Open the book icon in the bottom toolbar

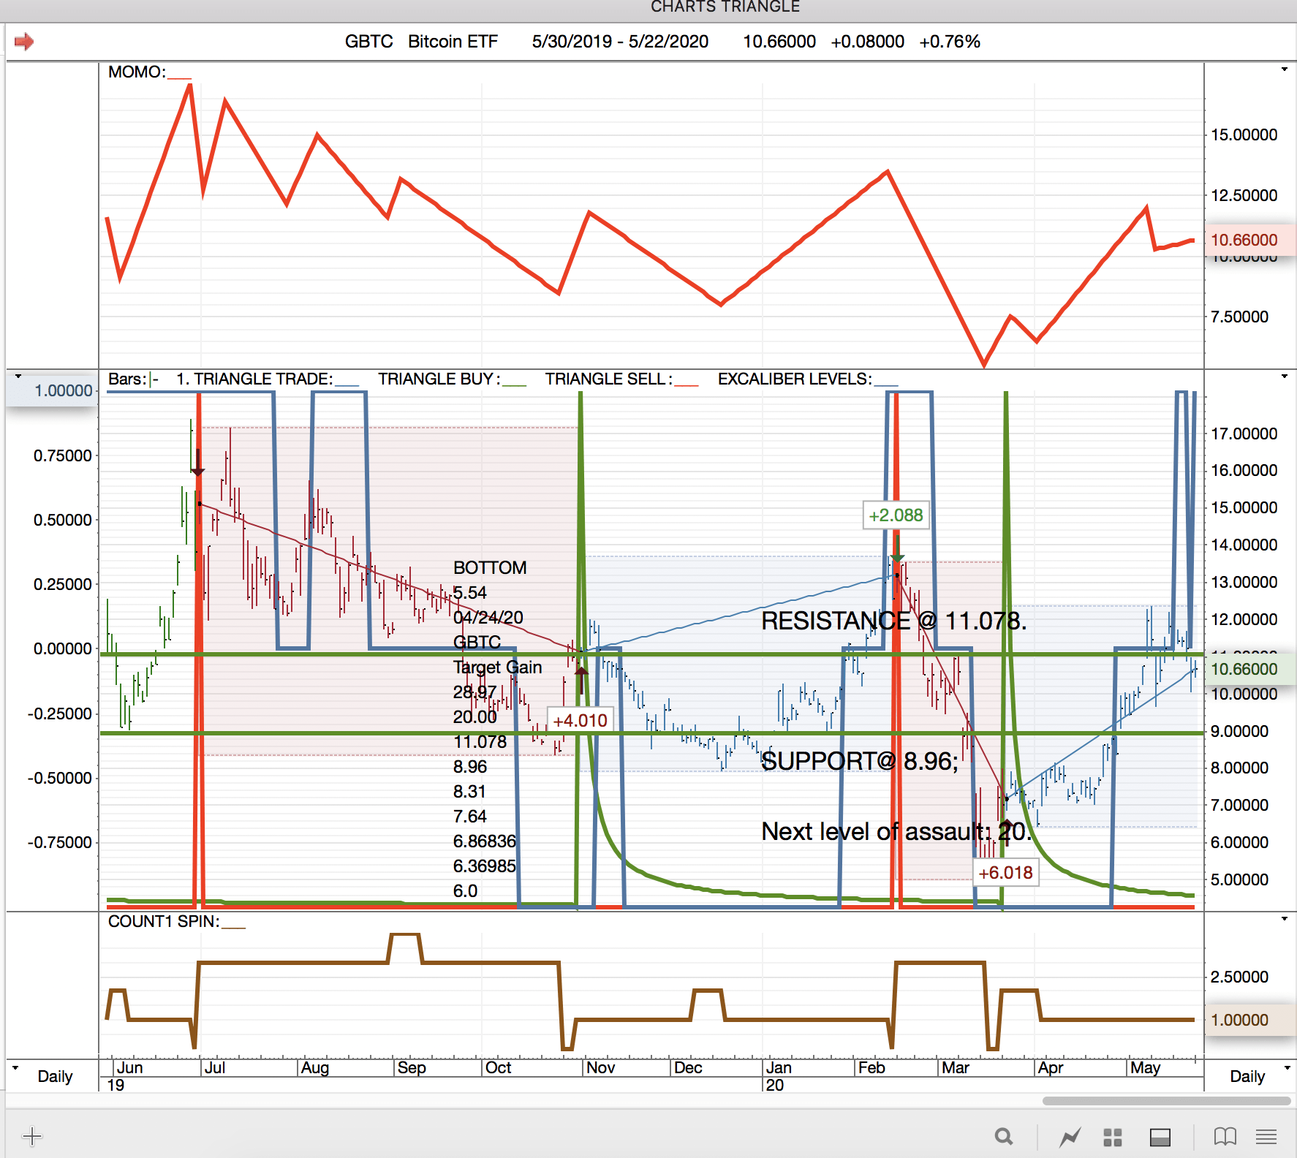click(x=1225, y=1137)
